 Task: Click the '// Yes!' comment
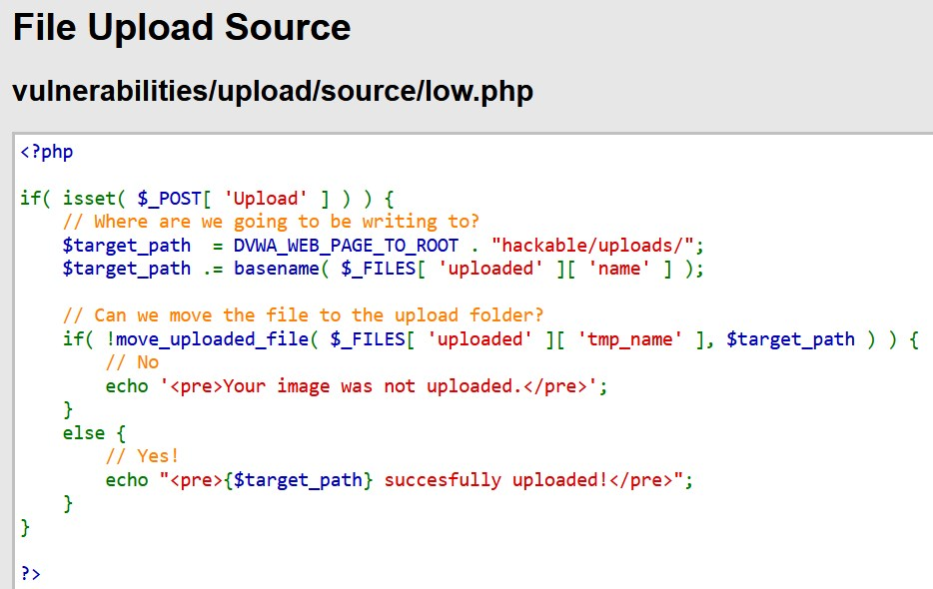[142, 456]
